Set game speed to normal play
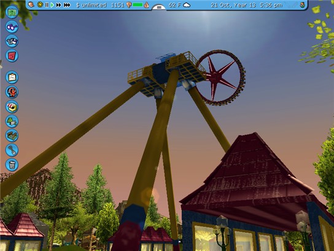This screenshot has width=334, height=251. [x=52, y=5]
